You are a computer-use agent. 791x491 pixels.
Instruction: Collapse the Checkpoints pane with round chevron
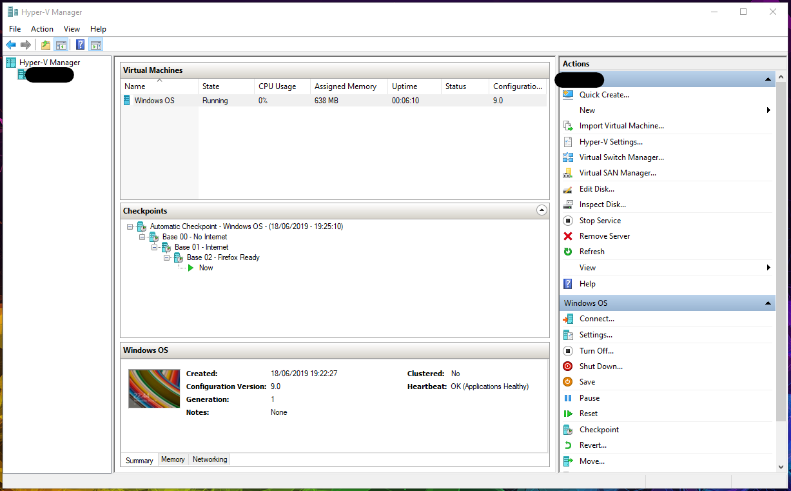point(542,210)
